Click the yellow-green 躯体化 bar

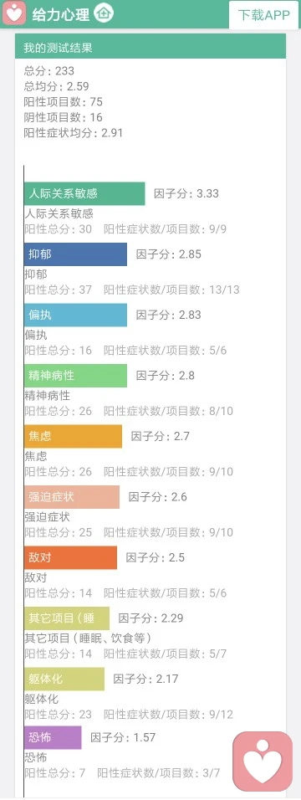pyautogui.click(x=64, y=679)
